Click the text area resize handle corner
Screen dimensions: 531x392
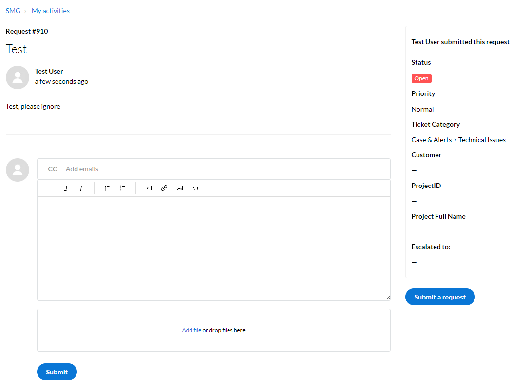click(x=388, y=298)
